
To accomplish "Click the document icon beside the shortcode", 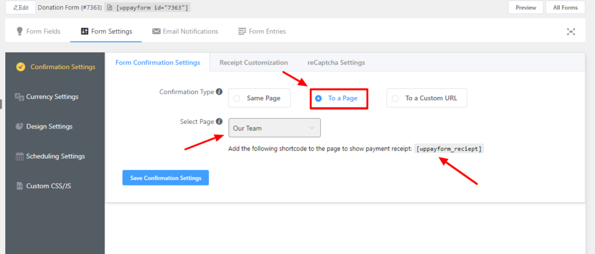I will (x=109, y=8).
